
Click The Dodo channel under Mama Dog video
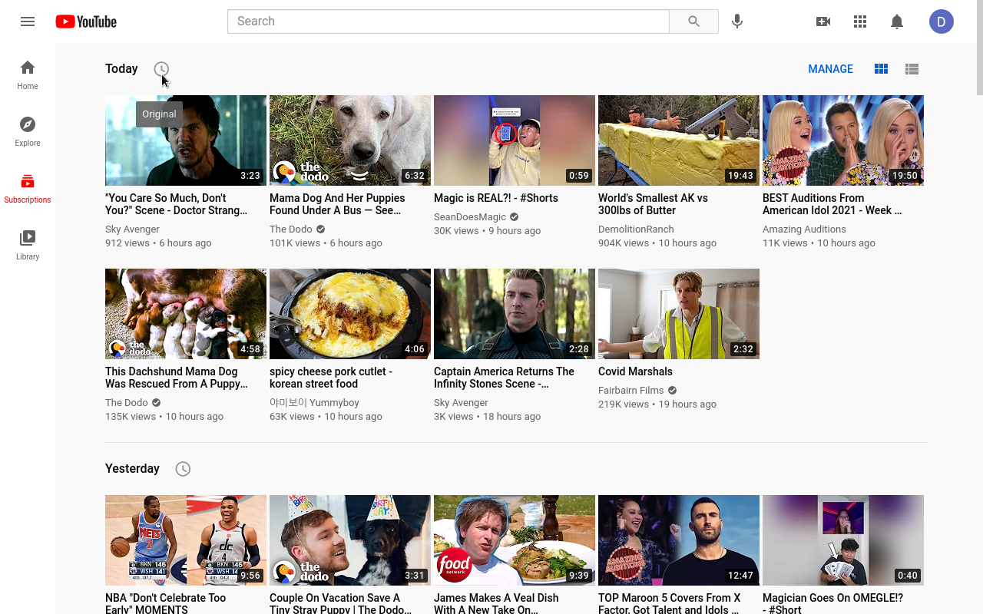point(291,229)
